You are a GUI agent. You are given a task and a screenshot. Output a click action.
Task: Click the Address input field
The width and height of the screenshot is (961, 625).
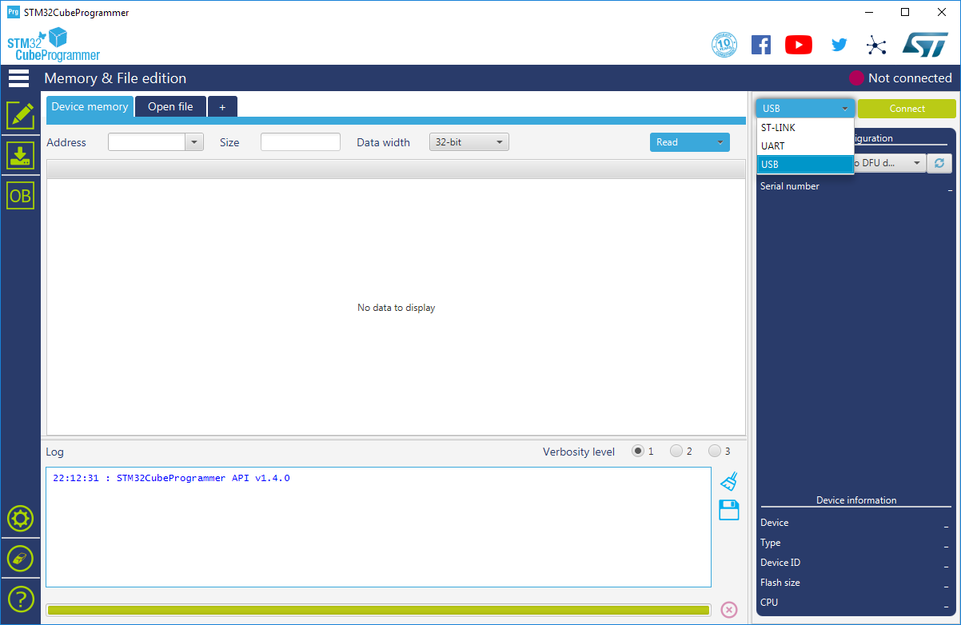click(146, 142)
